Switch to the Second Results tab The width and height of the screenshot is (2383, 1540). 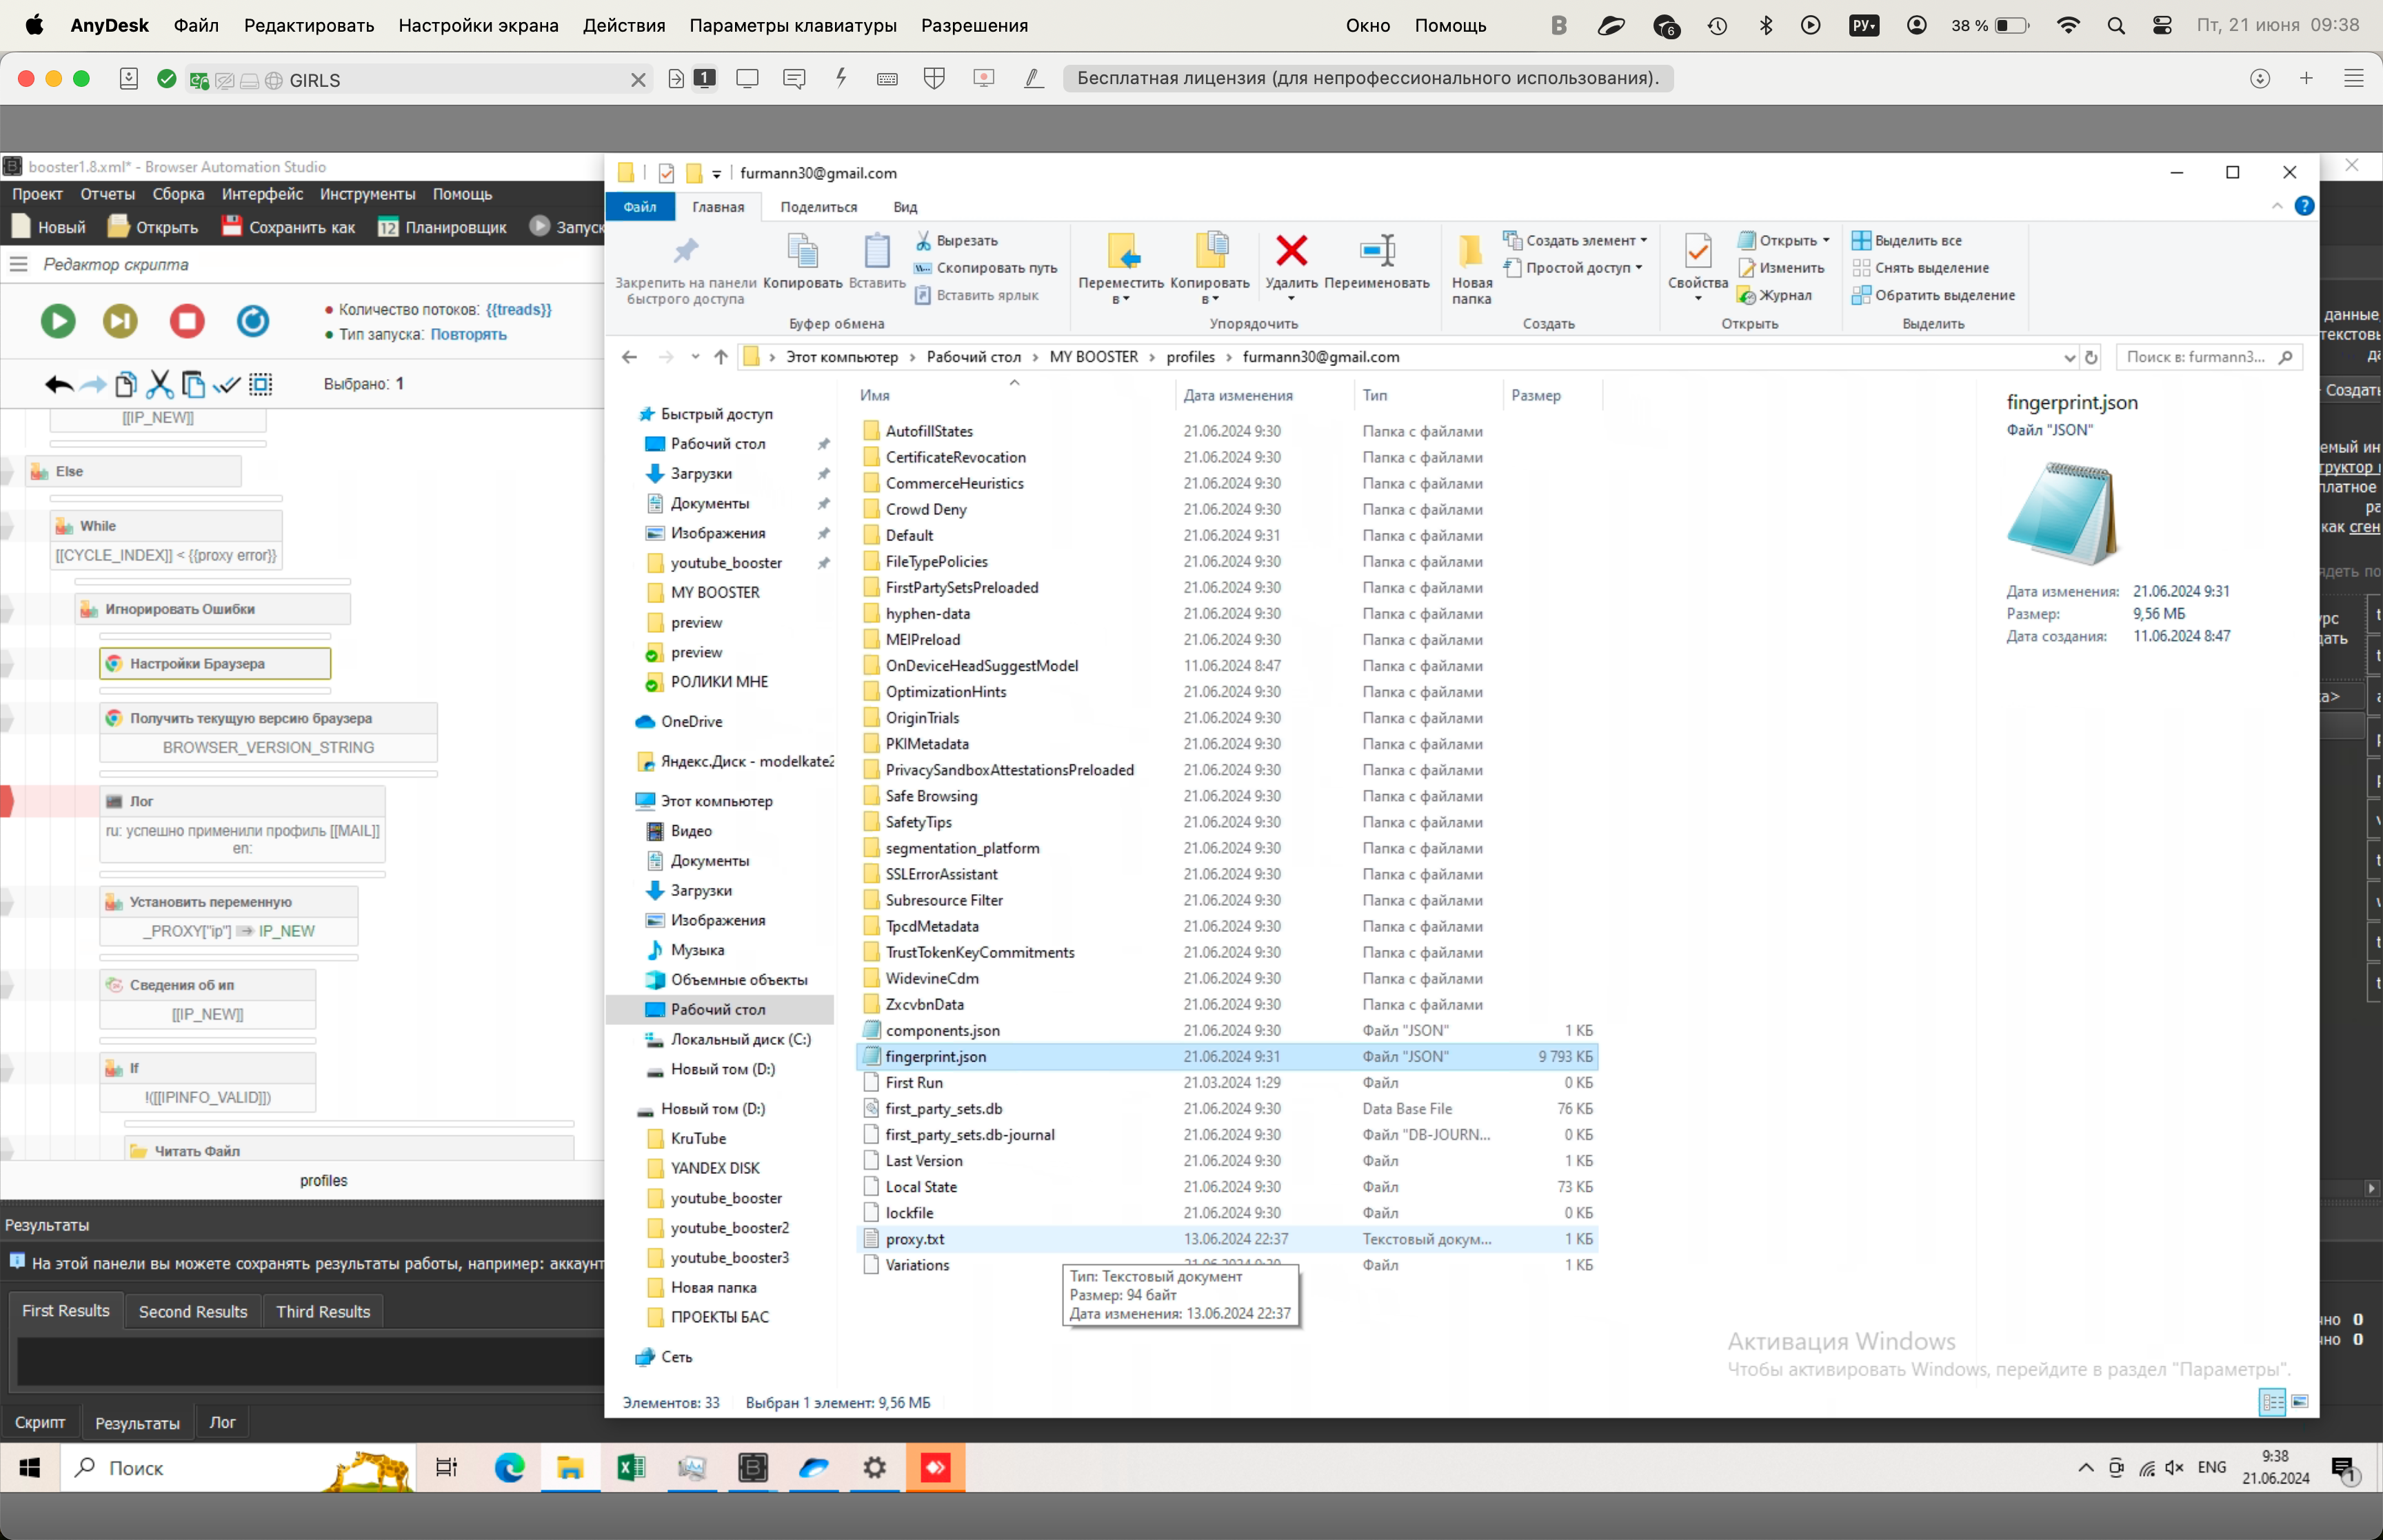(x=192, y=1311)
